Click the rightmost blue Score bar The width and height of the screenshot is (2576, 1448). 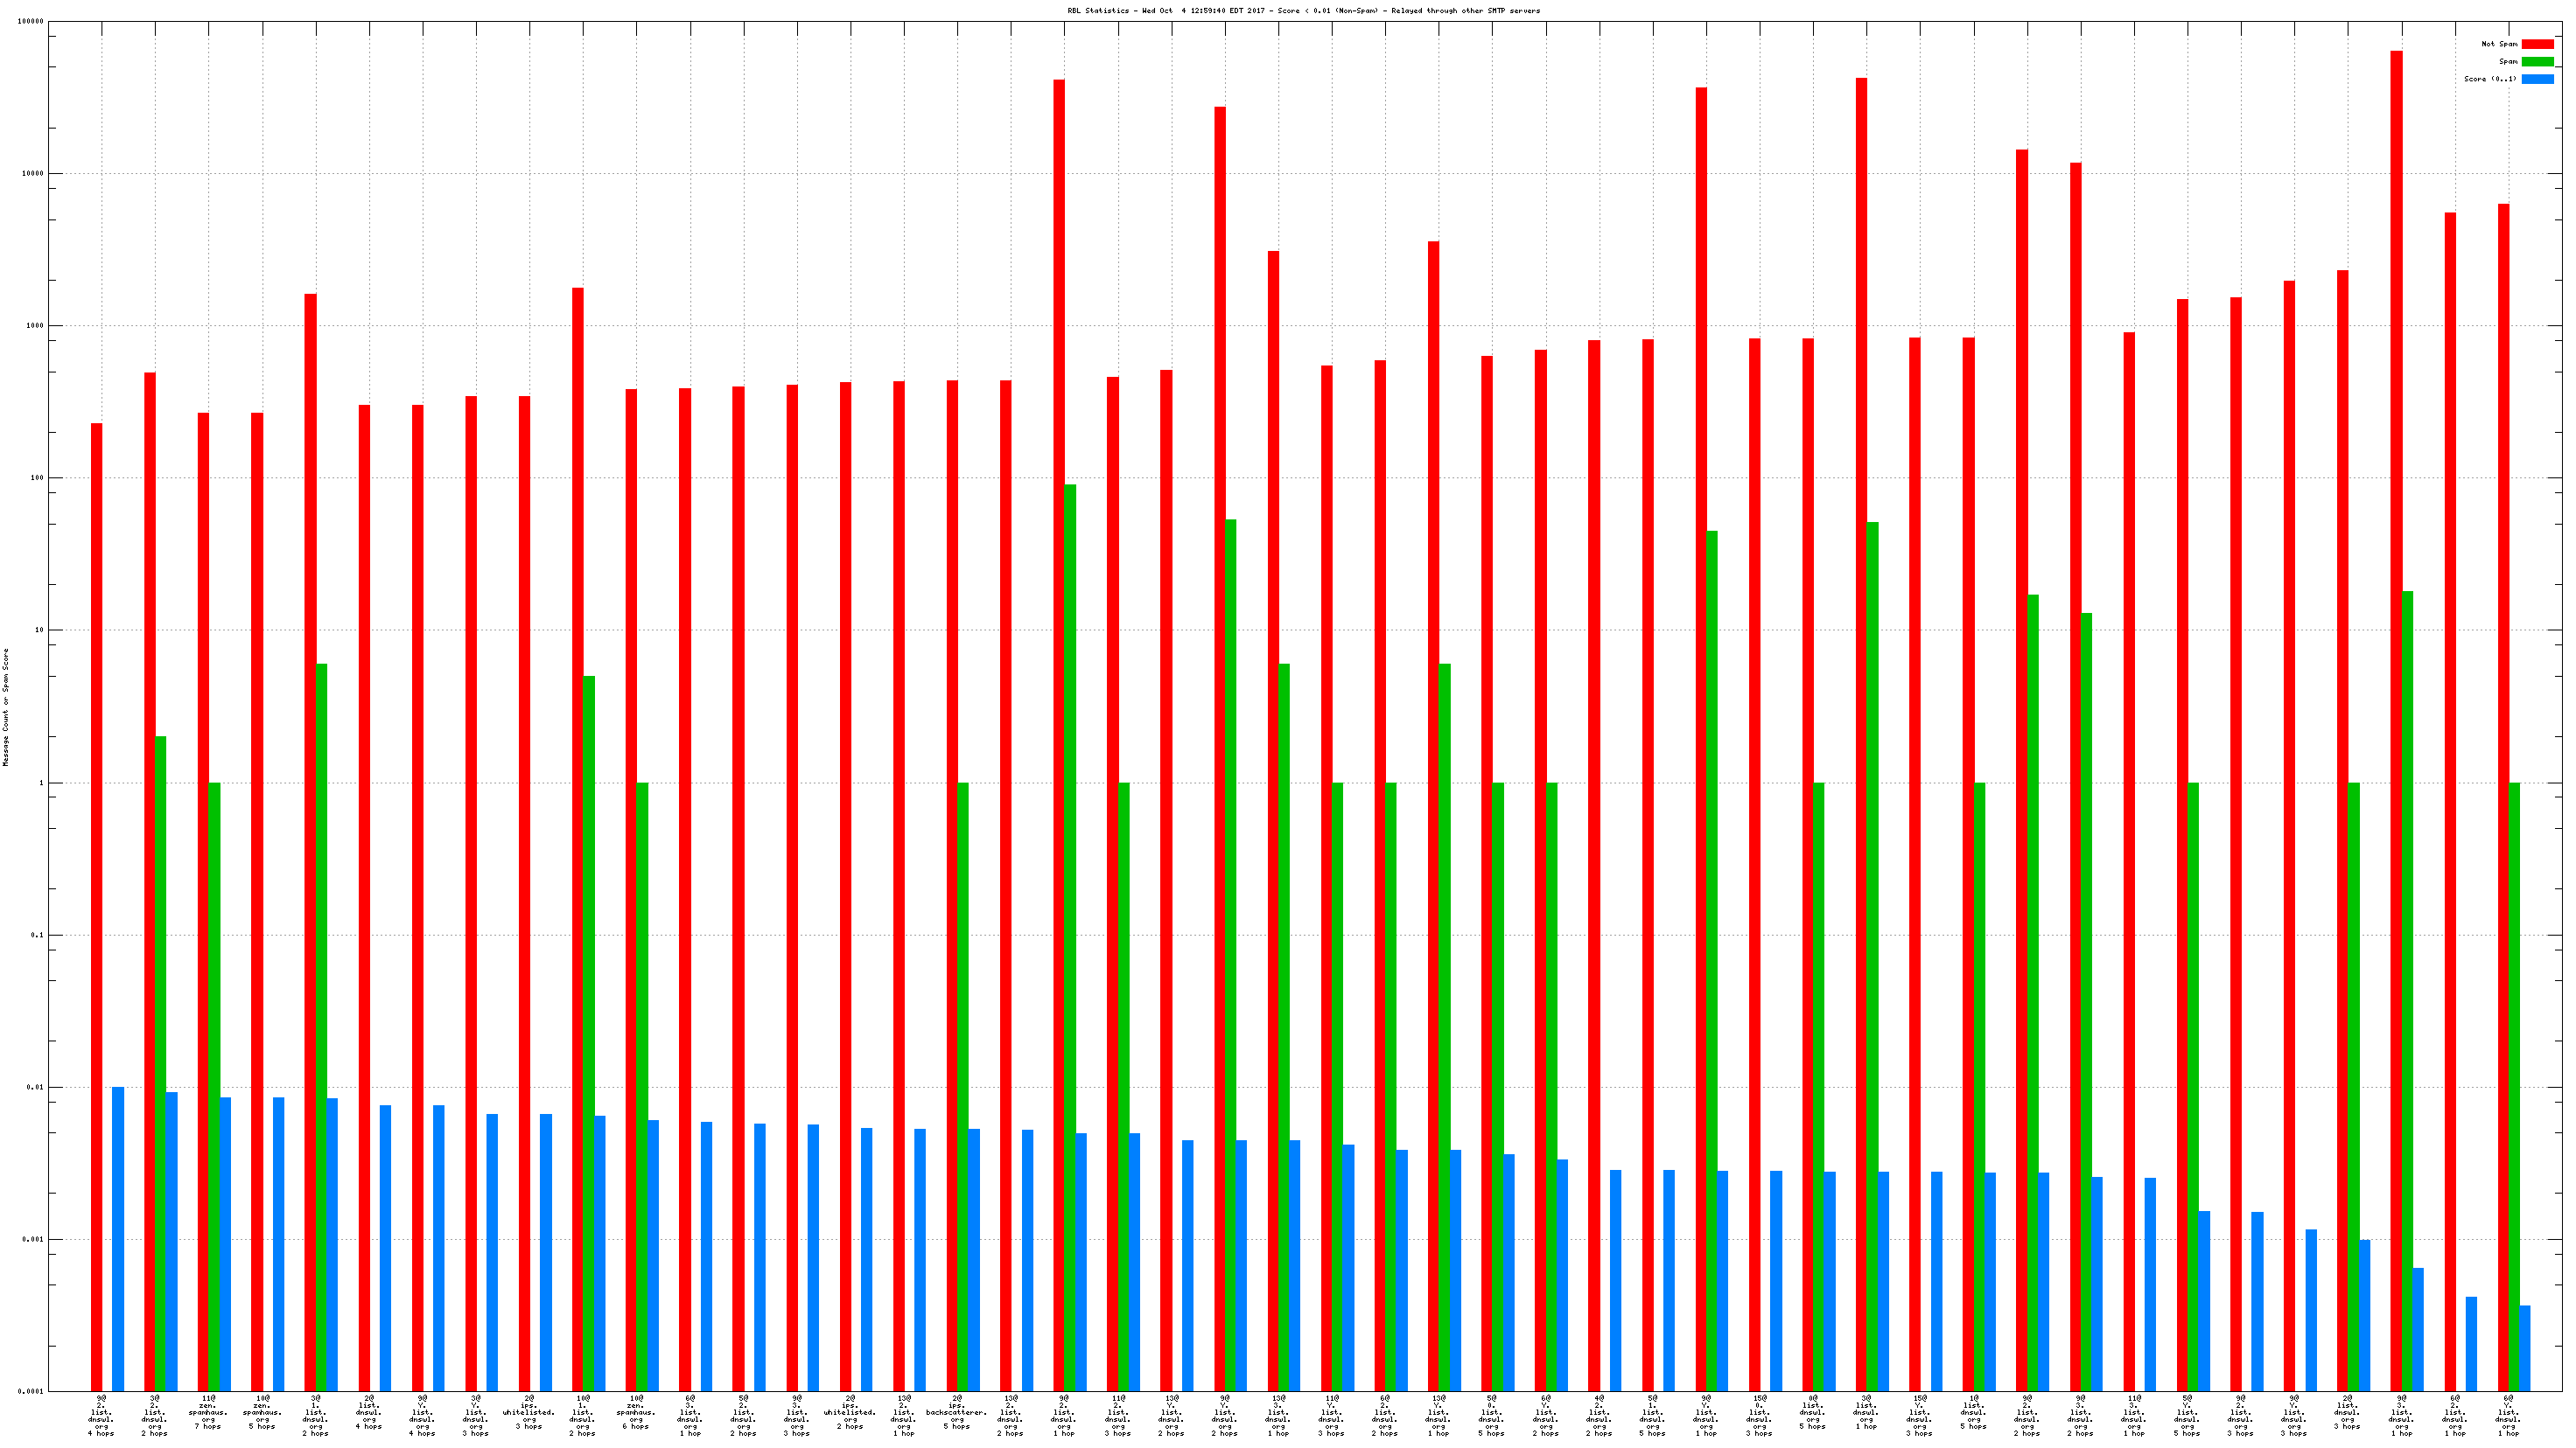[2525, 1349]
